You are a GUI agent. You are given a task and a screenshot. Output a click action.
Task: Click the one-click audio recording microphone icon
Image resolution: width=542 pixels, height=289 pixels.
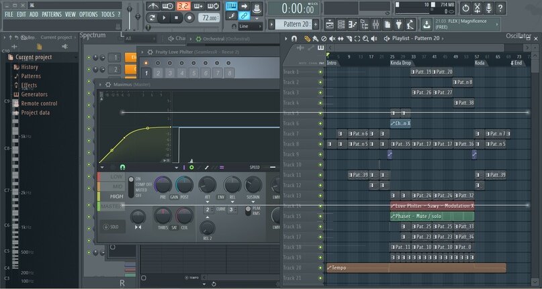coord(489,8)
